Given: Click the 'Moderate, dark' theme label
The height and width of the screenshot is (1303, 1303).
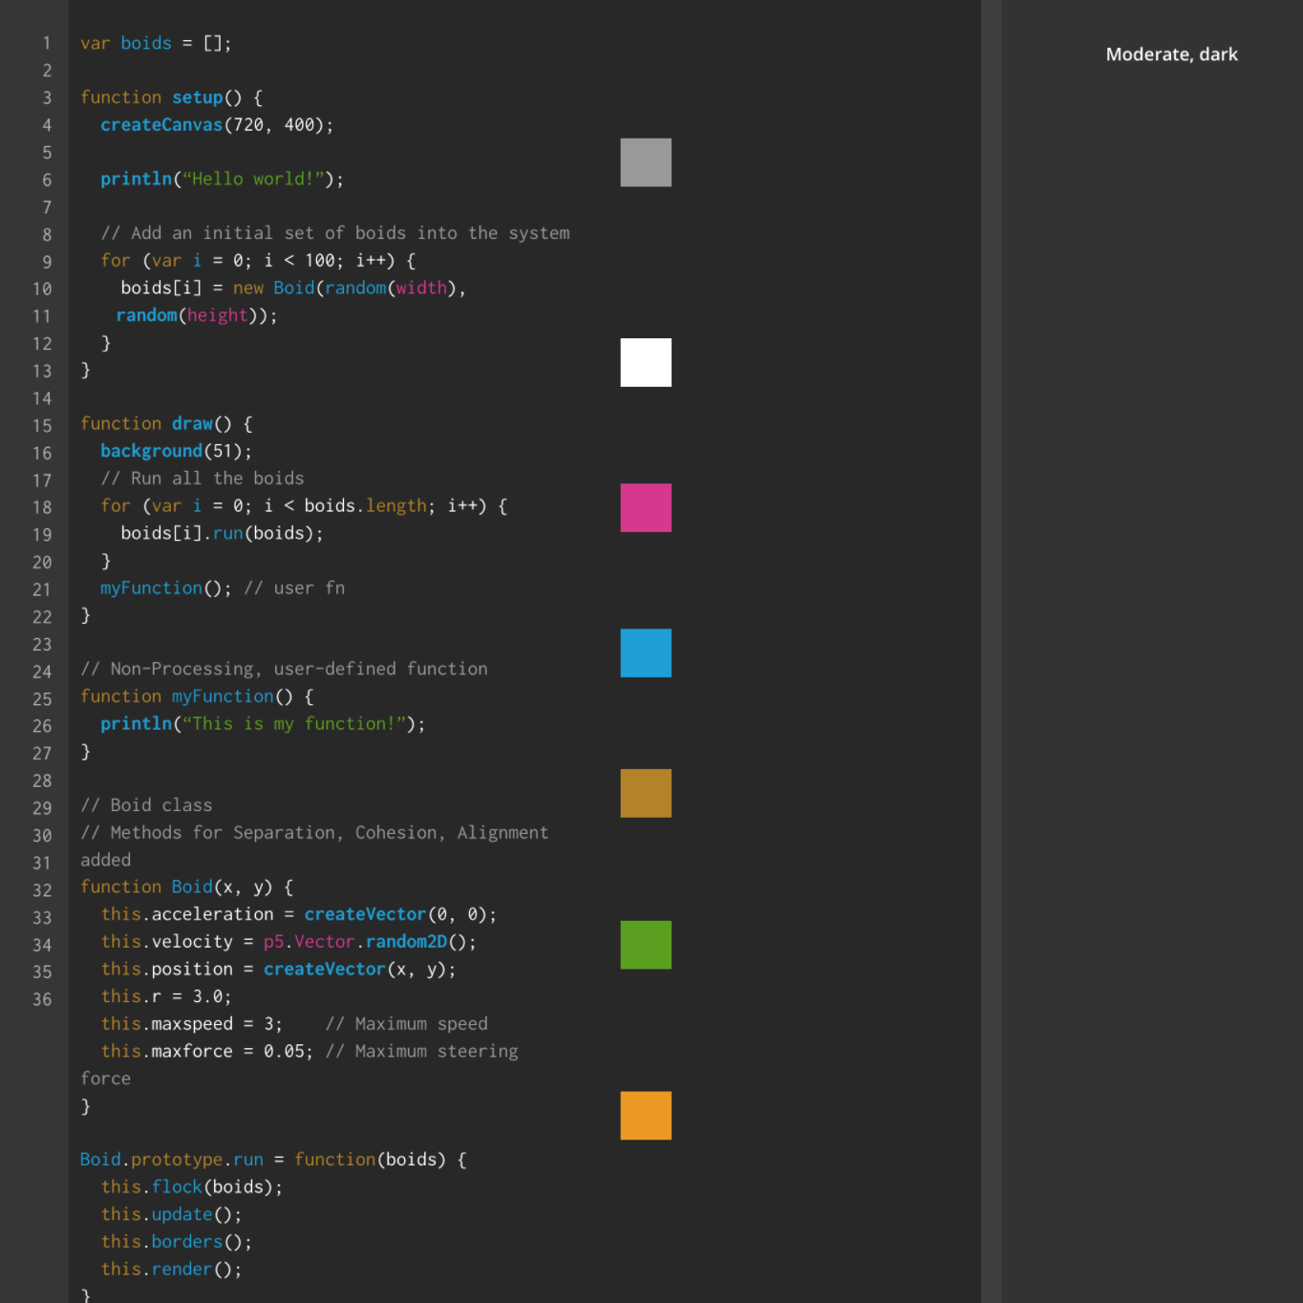Looking at the screenshot, I should tap(1171, 54).
